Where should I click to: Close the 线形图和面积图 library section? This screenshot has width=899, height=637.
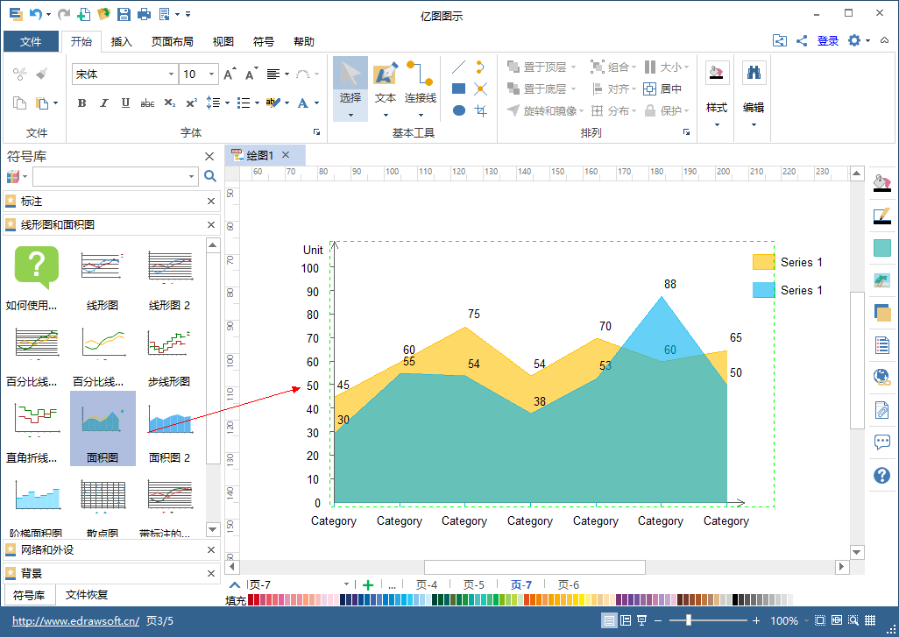click(x=211, y=225)
